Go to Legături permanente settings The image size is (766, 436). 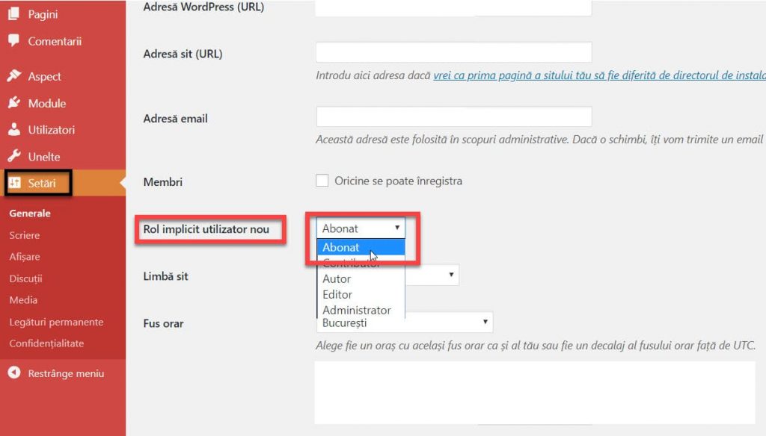coord(56,322)
